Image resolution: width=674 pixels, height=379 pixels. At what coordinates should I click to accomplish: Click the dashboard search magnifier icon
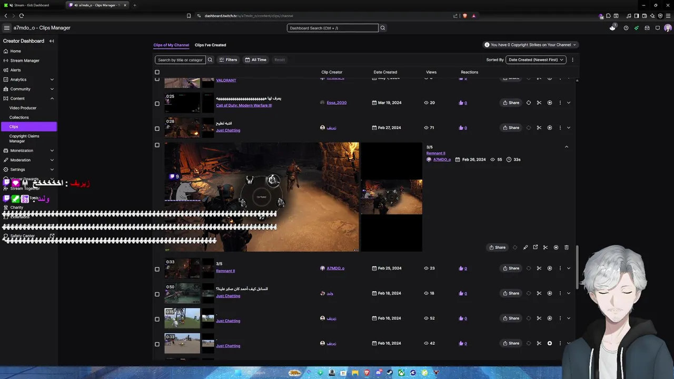click(383, 28)
